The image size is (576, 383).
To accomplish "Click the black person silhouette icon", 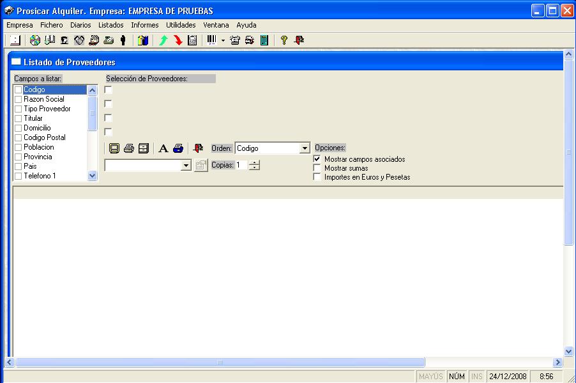I will 123,40.
